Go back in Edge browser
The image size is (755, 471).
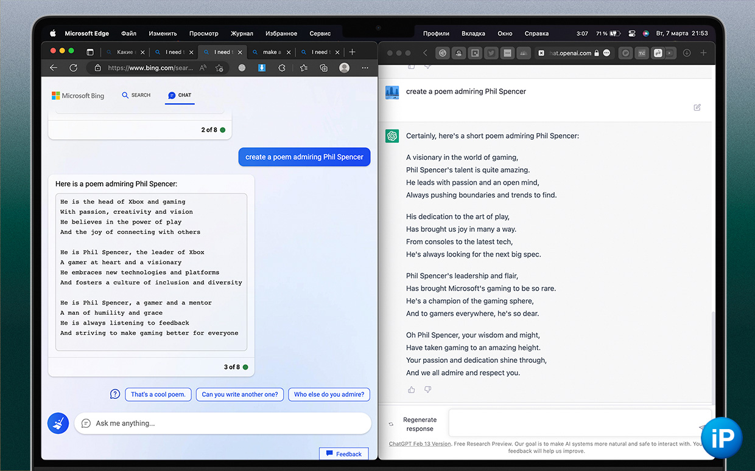pyautogui.click(x=54, y=68)
